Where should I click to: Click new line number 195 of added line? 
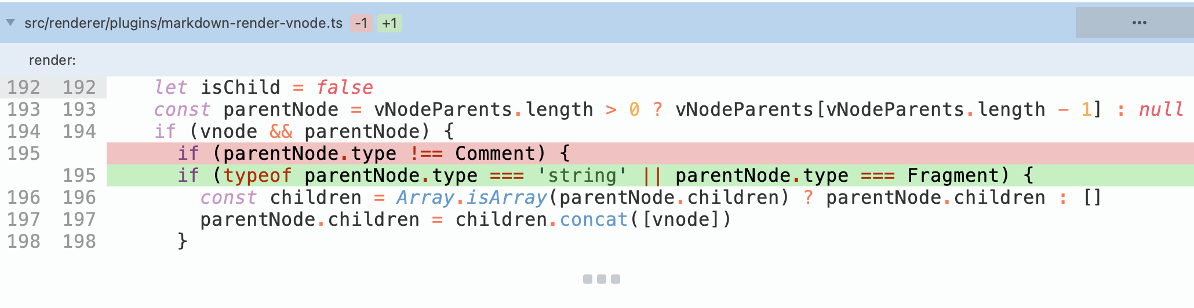(79, 175)
